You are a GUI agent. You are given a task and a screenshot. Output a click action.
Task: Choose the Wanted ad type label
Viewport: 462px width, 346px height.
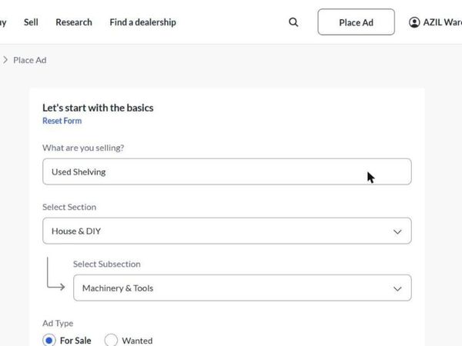pyautogui.click(x=137, y=341)
